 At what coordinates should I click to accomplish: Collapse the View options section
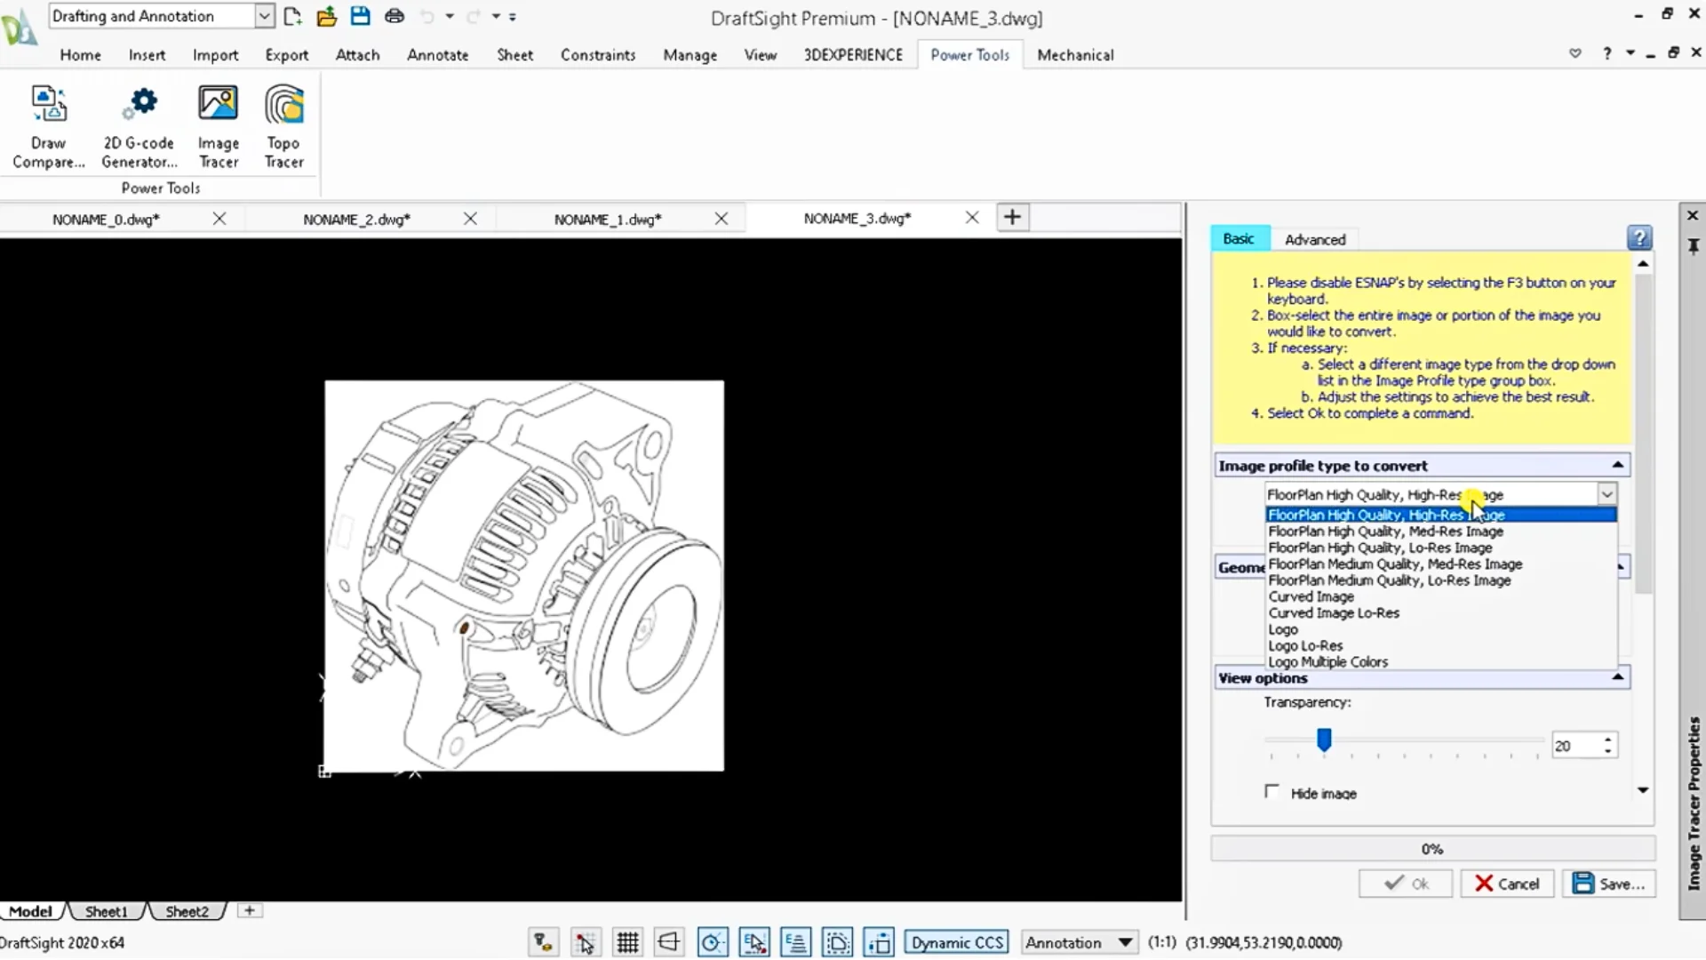click(1618, 677)
